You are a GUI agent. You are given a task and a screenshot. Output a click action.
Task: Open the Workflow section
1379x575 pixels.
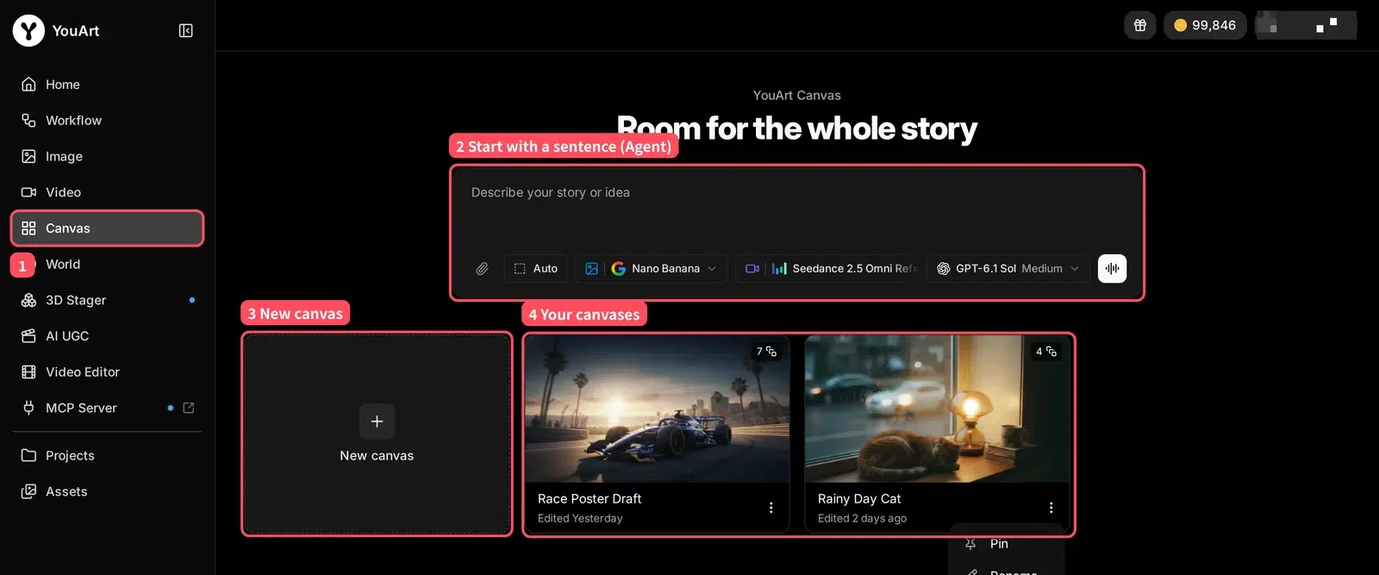point(107,121)
